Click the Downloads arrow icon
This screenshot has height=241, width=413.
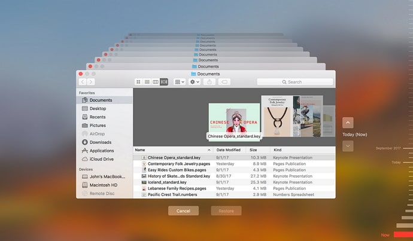(84, 142)
